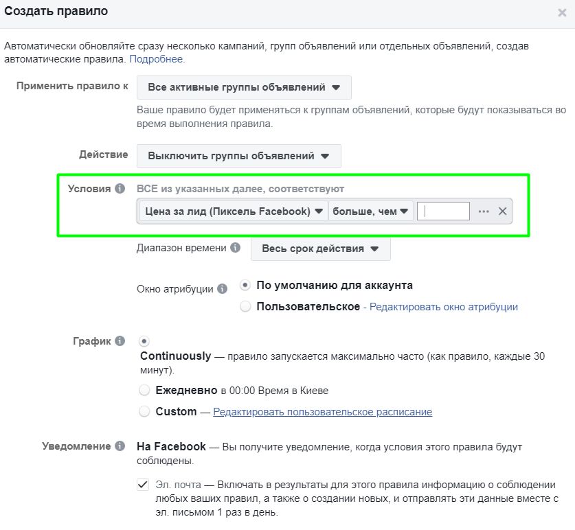
Task: Select the Ежедневно schedule option
Action: (145, 389)
